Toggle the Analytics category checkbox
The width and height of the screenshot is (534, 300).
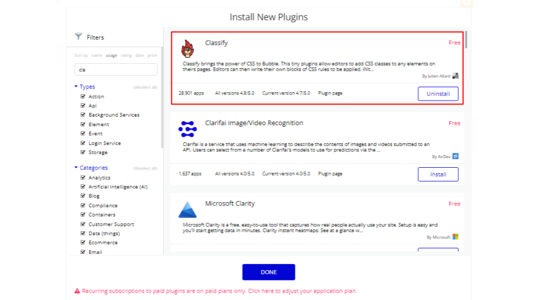tap(83, 177)
